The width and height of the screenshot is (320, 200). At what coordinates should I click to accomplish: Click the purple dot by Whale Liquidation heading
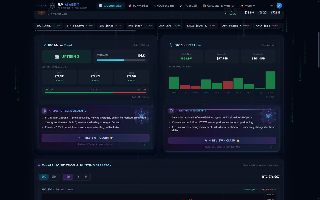[x=39, y=165]
